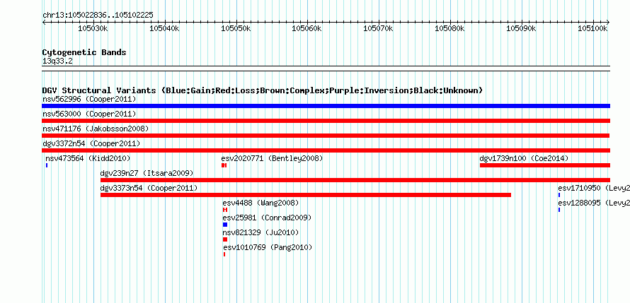
Task: Click the 105060k ruler tick label
Action: [307, 28]
